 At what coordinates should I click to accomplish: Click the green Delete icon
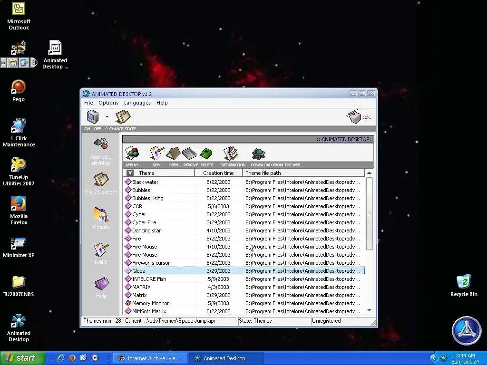click(x=206, y=154)
